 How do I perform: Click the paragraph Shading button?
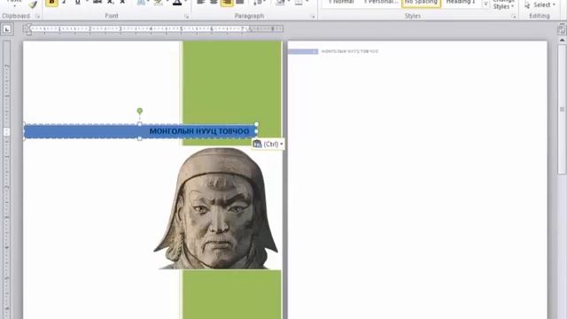pyautogui.click(x=280, y=3)
